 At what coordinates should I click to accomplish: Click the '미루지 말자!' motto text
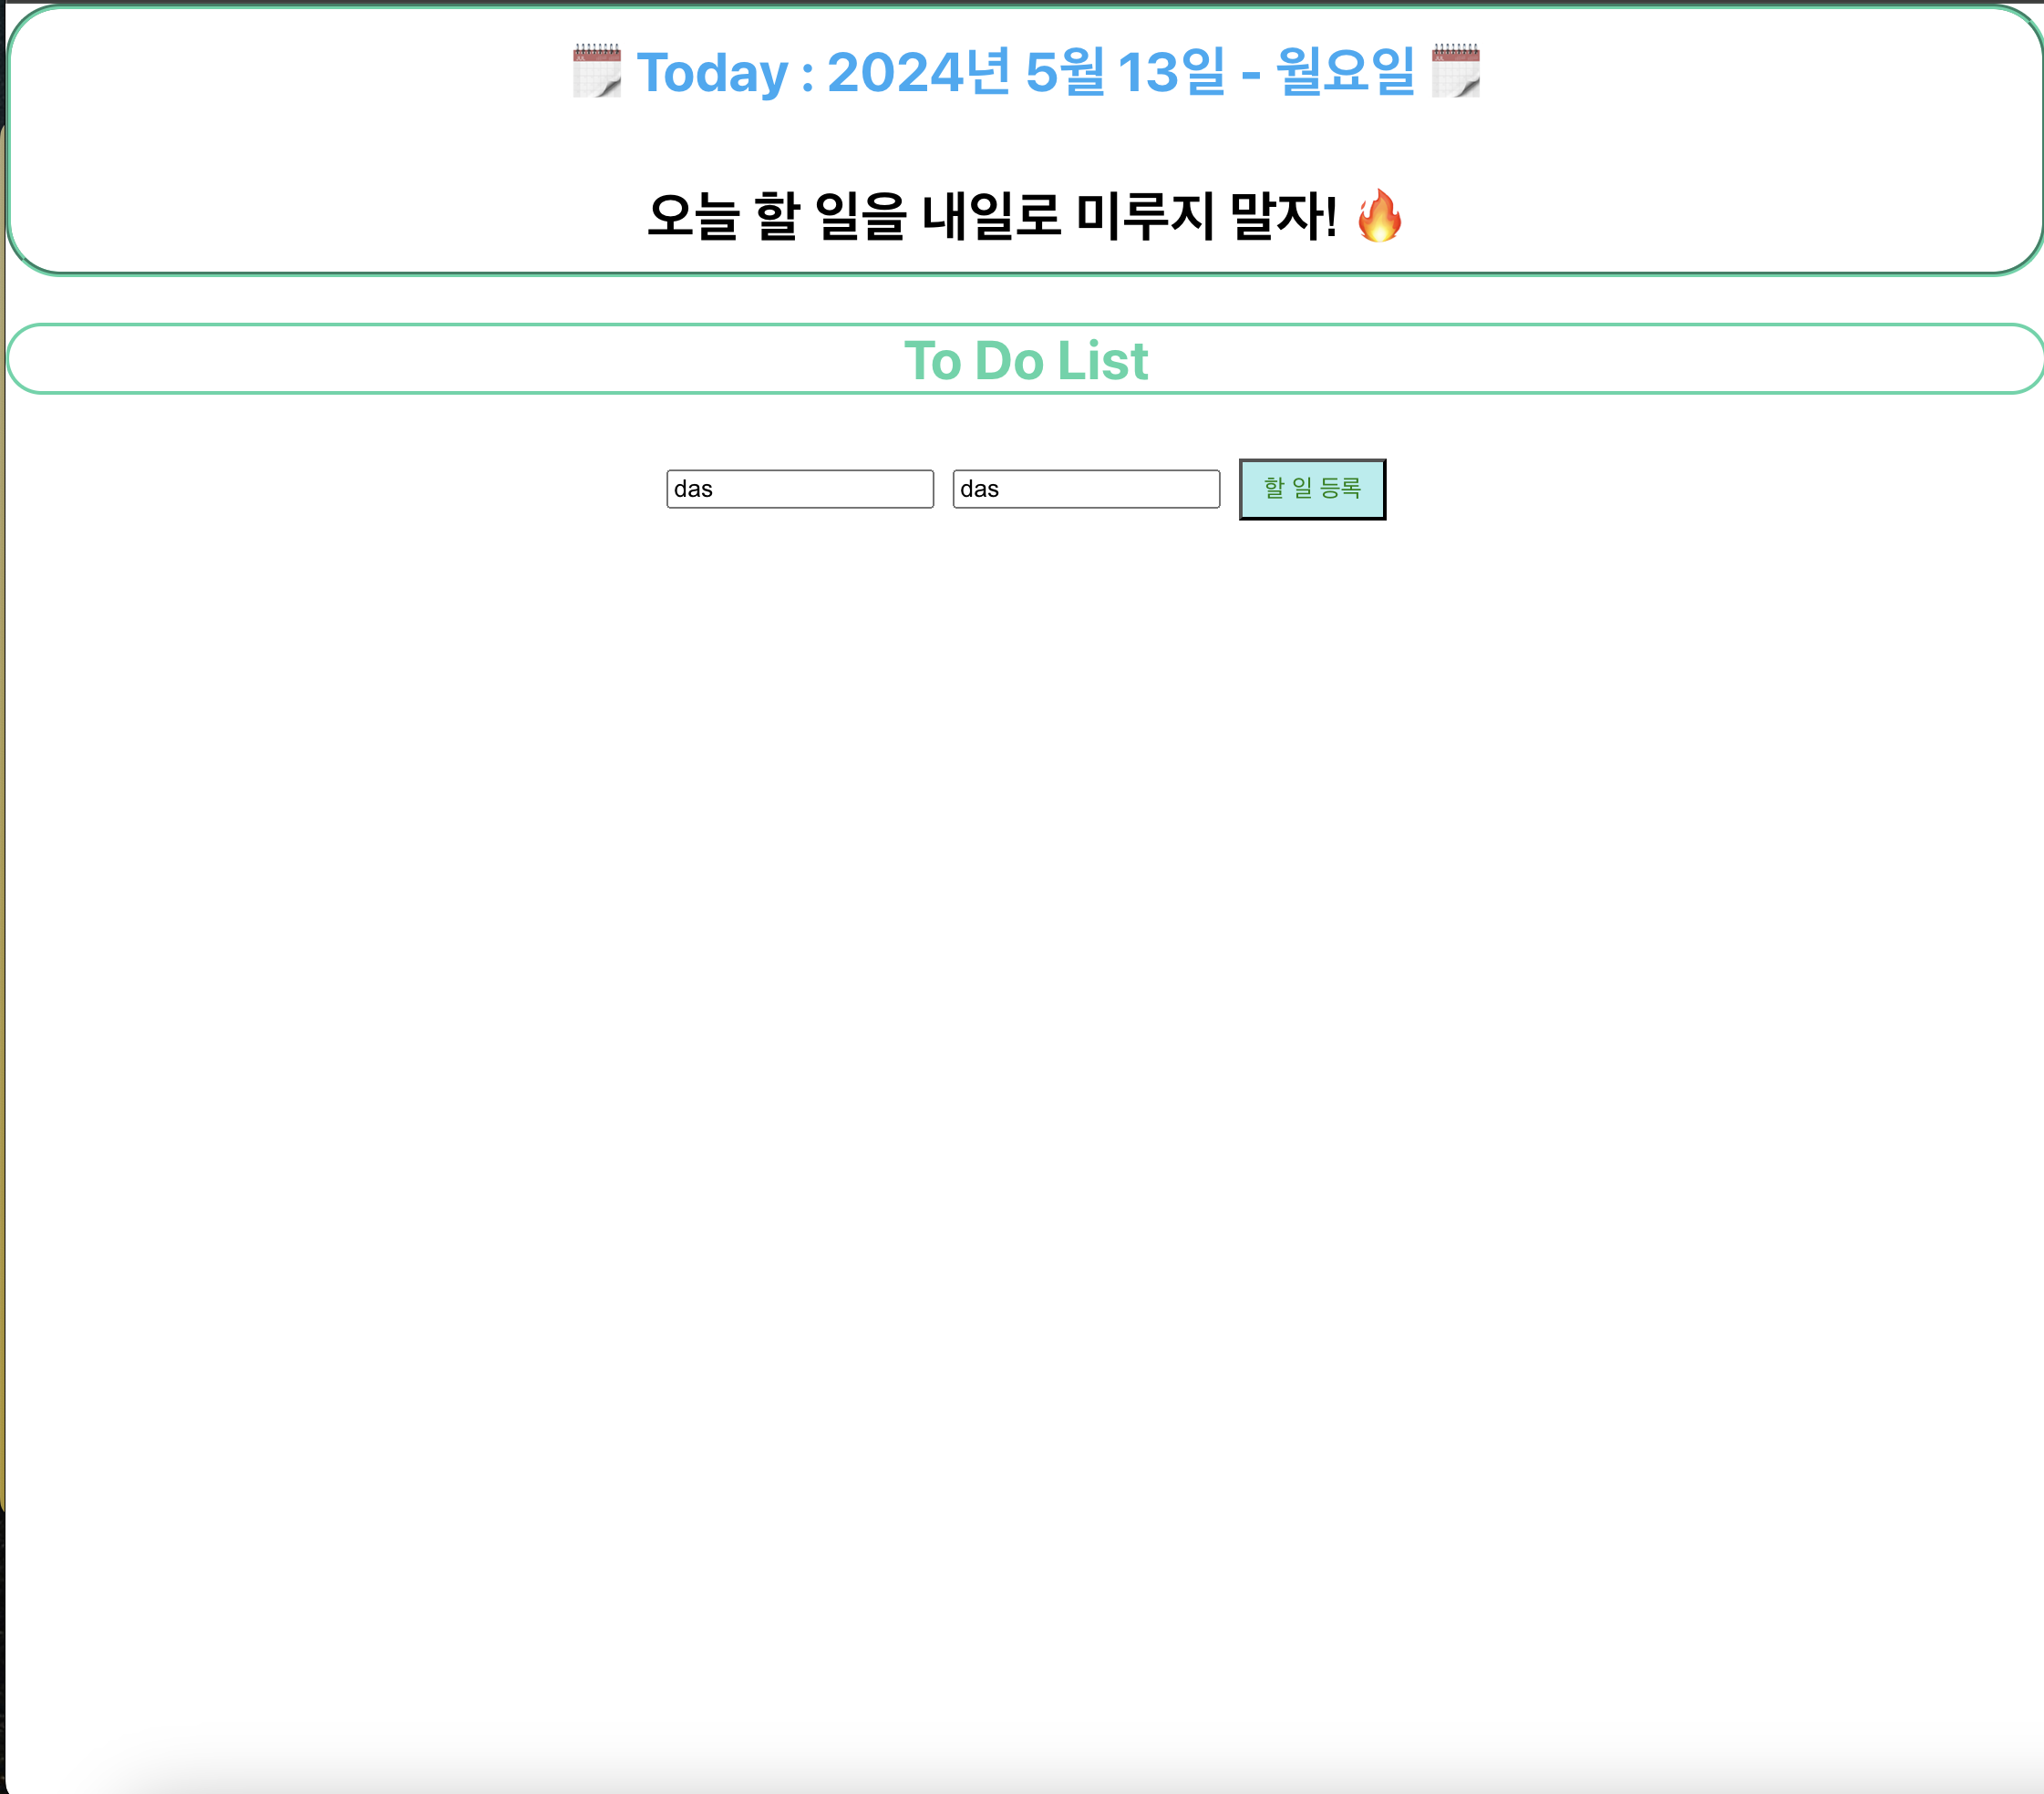(1206, 216)
